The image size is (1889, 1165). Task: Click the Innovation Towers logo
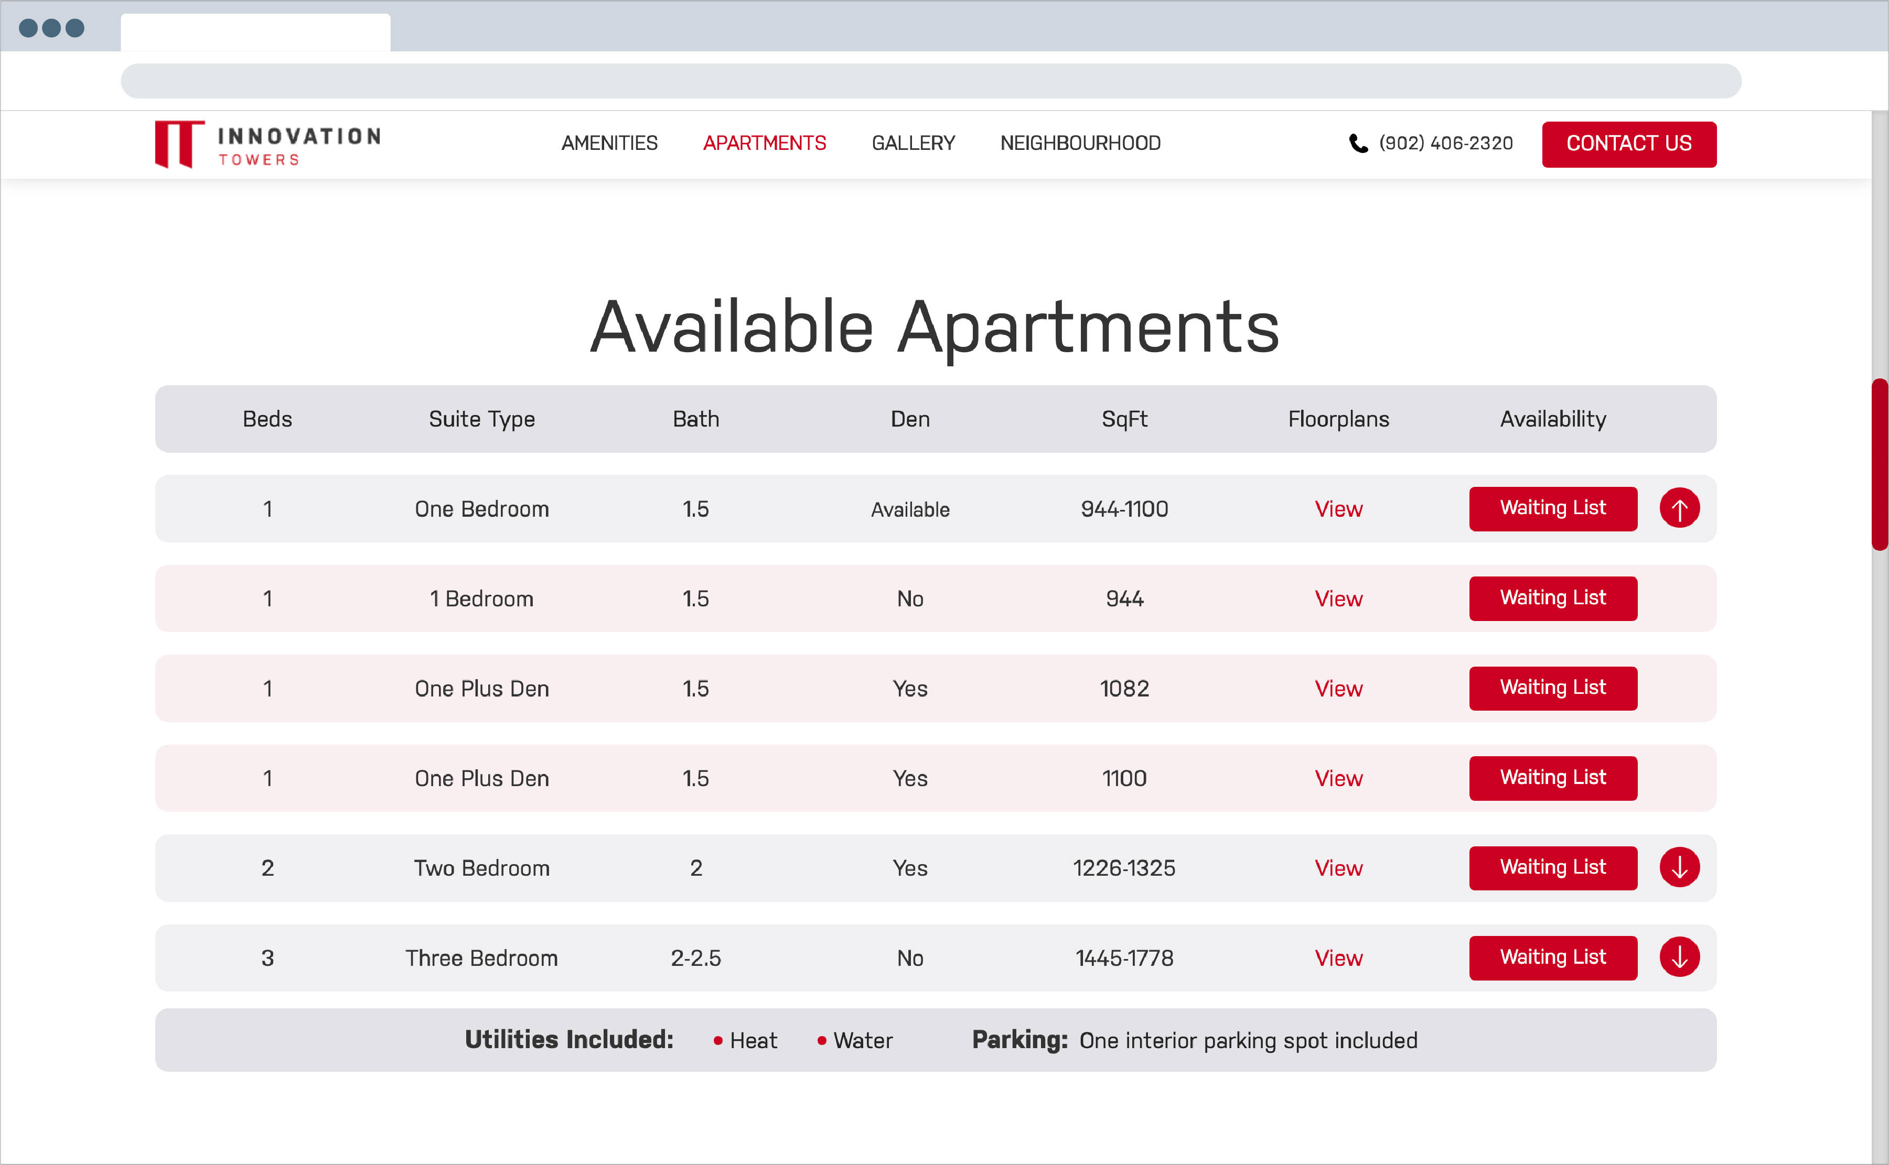pyautogui.click(x=267, y=144)
